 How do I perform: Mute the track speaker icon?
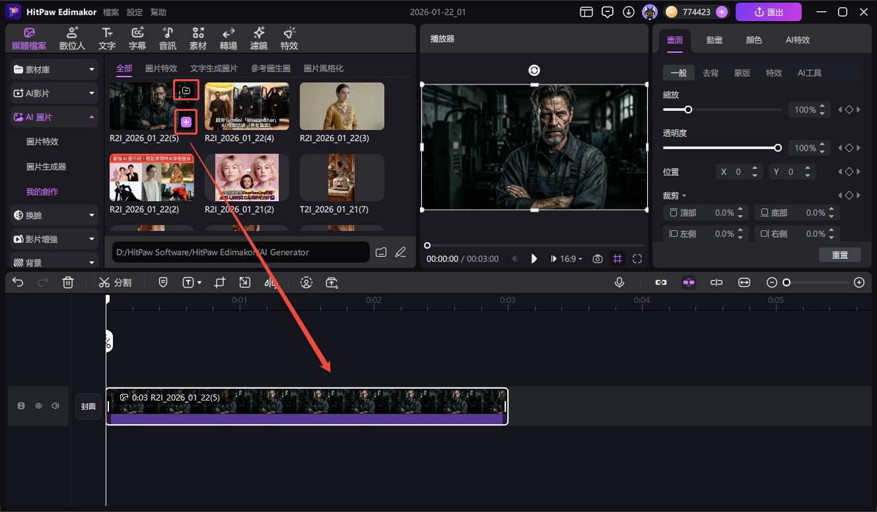[55, 406]
